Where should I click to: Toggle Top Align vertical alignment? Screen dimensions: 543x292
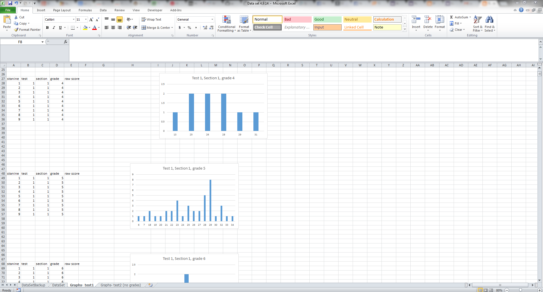107,19
